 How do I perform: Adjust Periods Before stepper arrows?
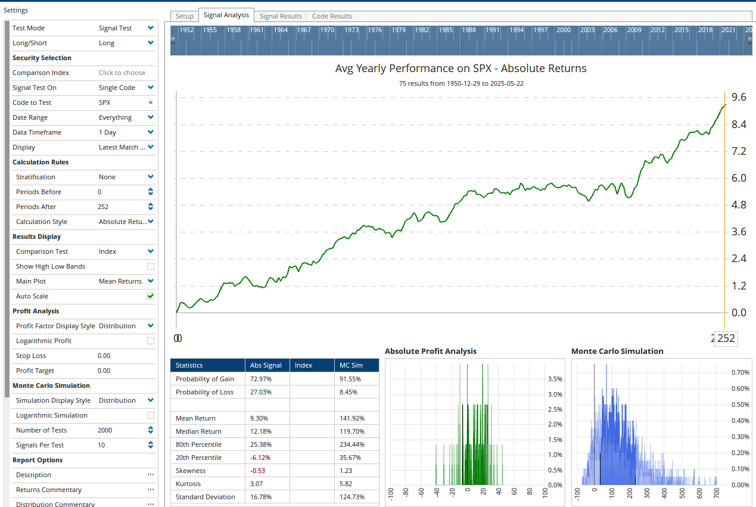[x=150, y=192]
